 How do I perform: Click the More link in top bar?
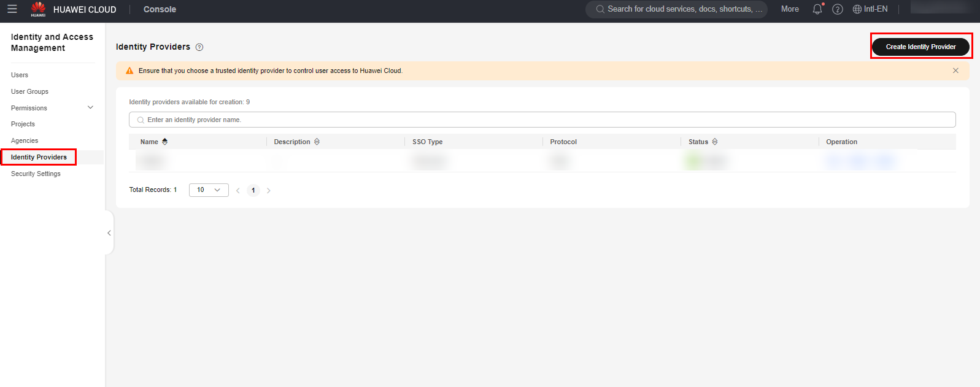(790, 9)
